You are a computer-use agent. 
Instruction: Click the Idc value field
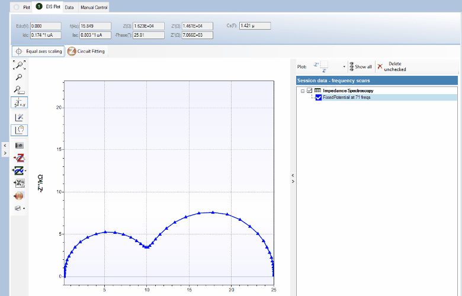click(x=46, y=35)
